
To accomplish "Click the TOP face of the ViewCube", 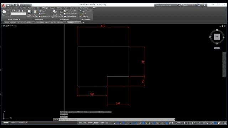I will pyautogui.click(x=217, y=37).
